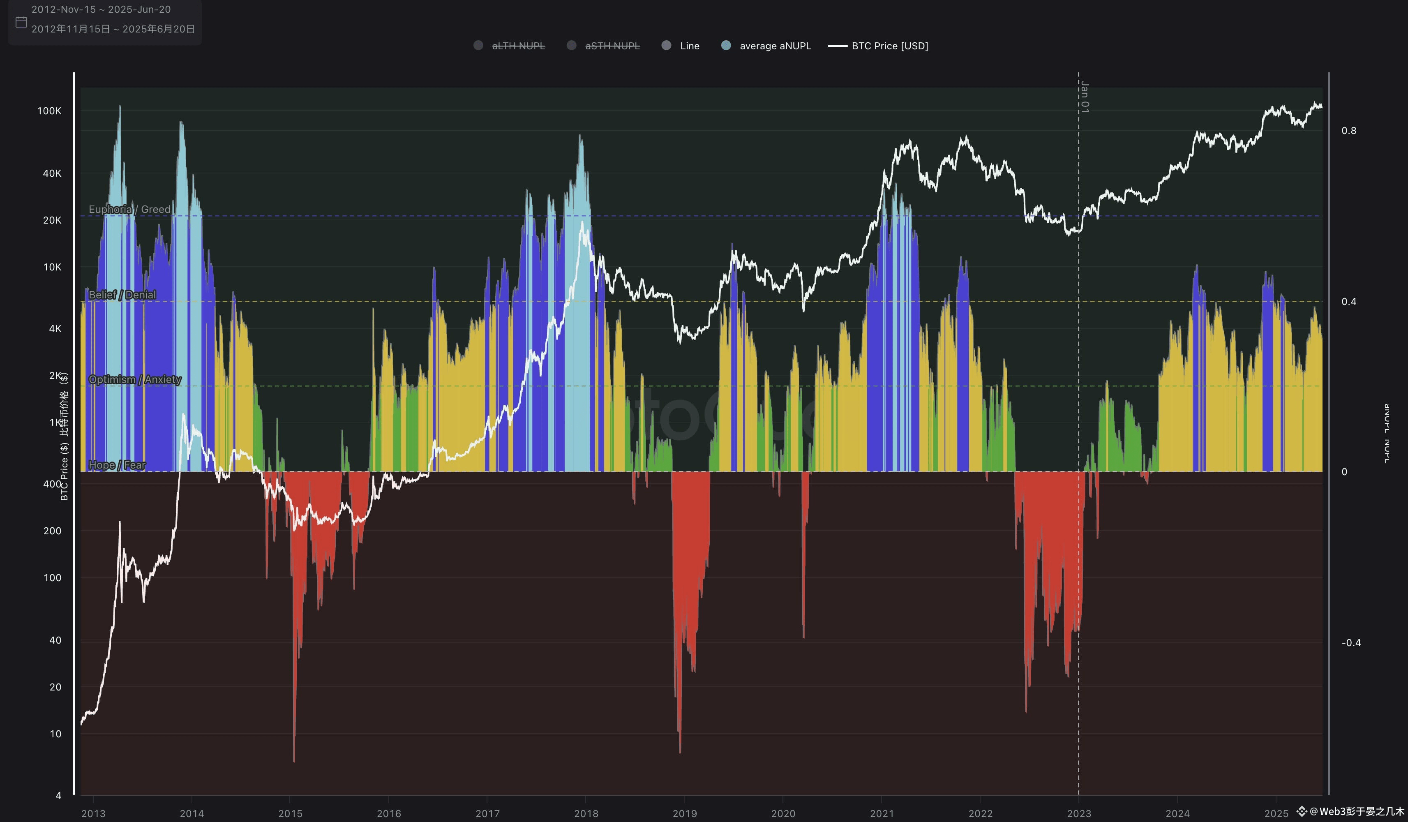Click the Chinese date range text

[113, 29]
